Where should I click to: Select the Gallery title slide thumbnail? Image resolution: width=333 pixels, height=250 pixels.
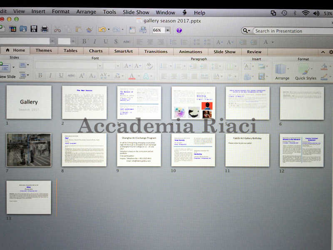[29, 102]
